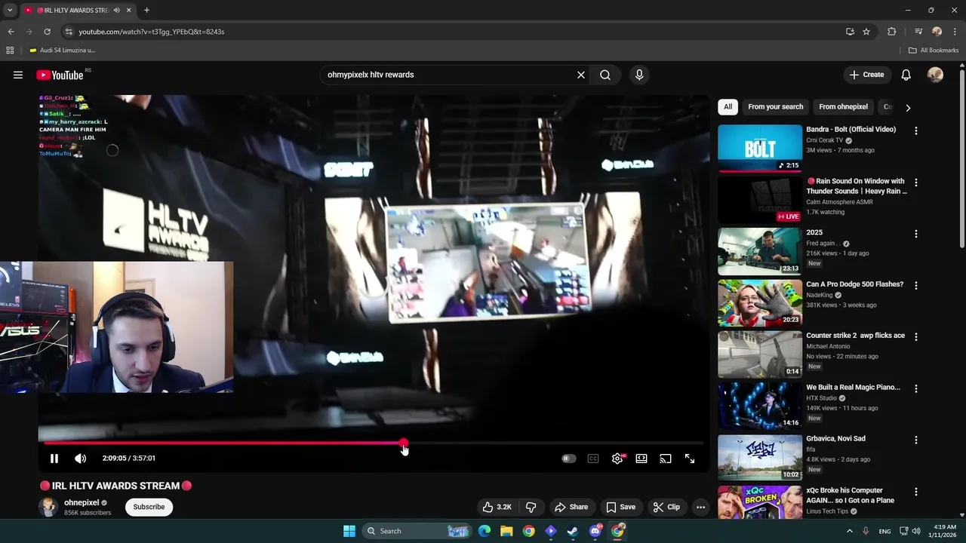The image size is (966, 543).
Task: Clear the search box with the X
Action: tap(581, 75)
